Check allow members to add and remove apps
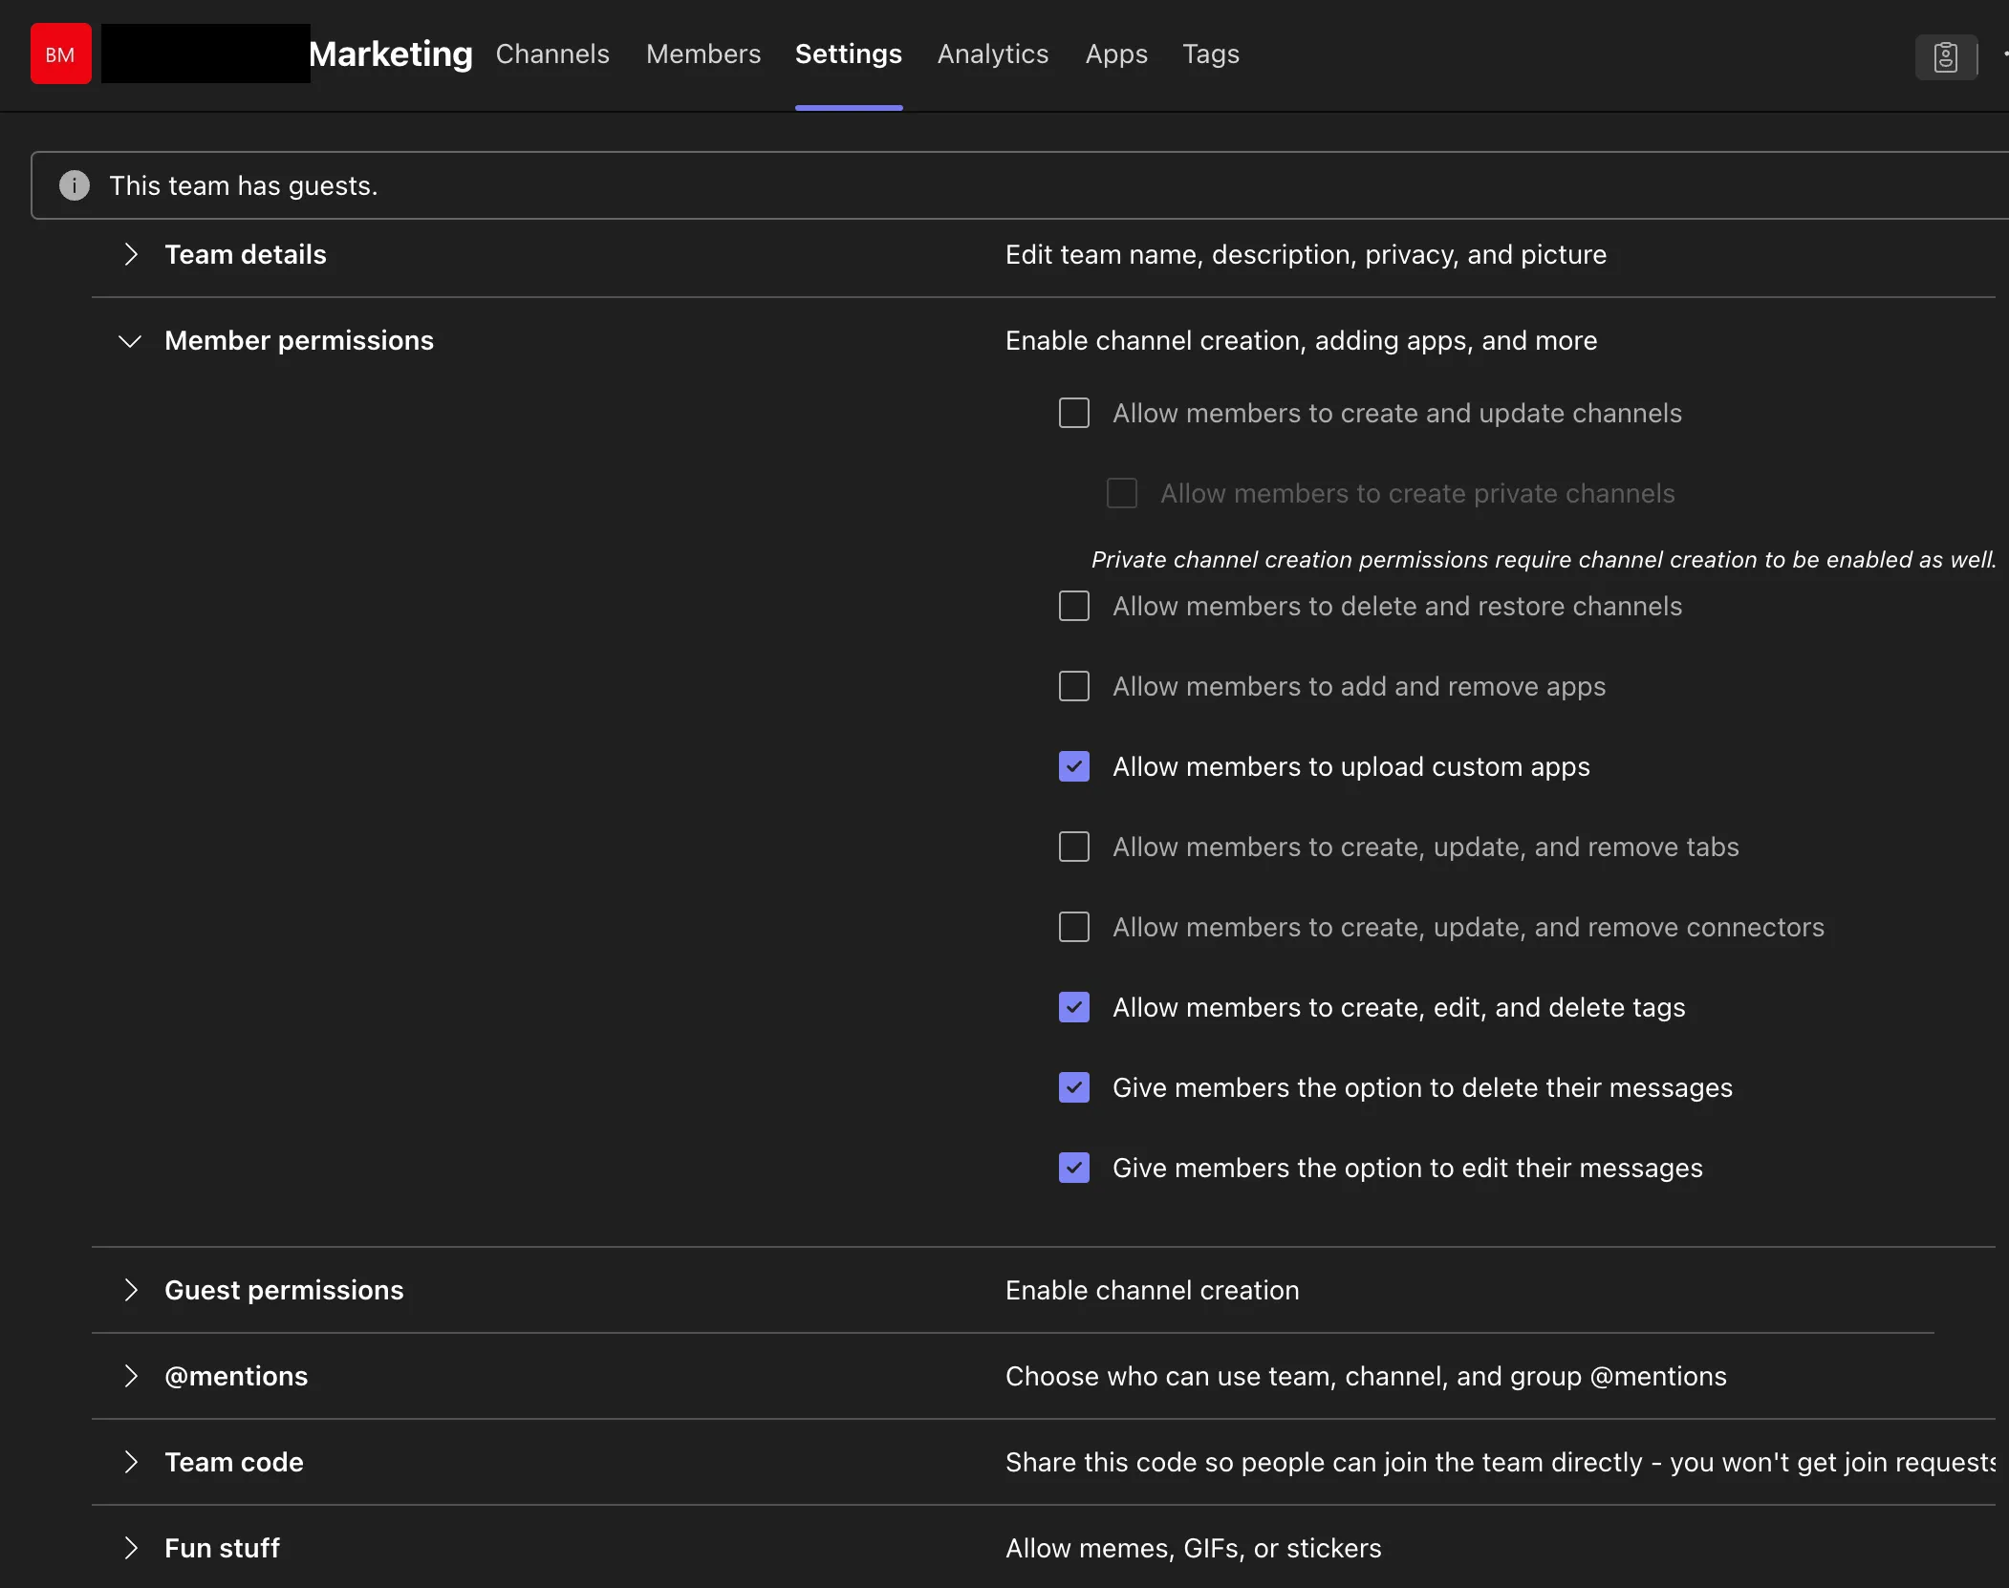 click(x=1074, y=686)
